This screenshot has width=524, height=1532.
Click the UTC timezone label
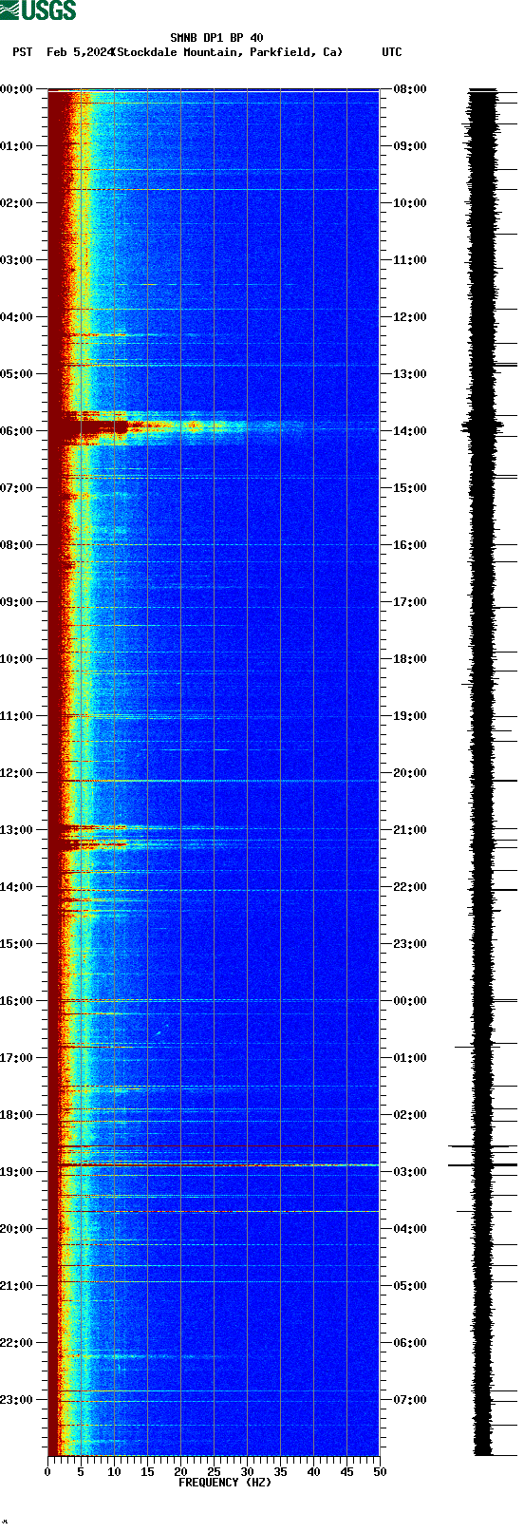pyautogui.click(x=392, y=52)
